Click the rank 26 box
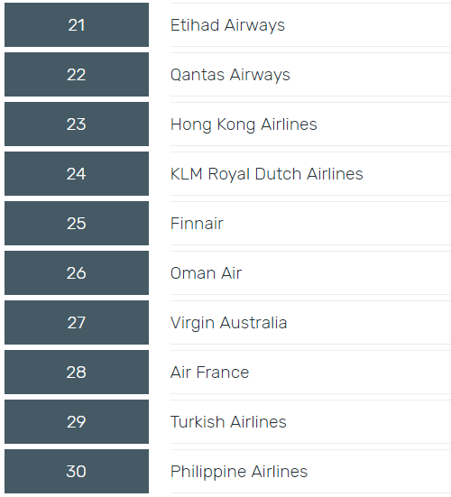The image size is (451, 497). [77, 273]
